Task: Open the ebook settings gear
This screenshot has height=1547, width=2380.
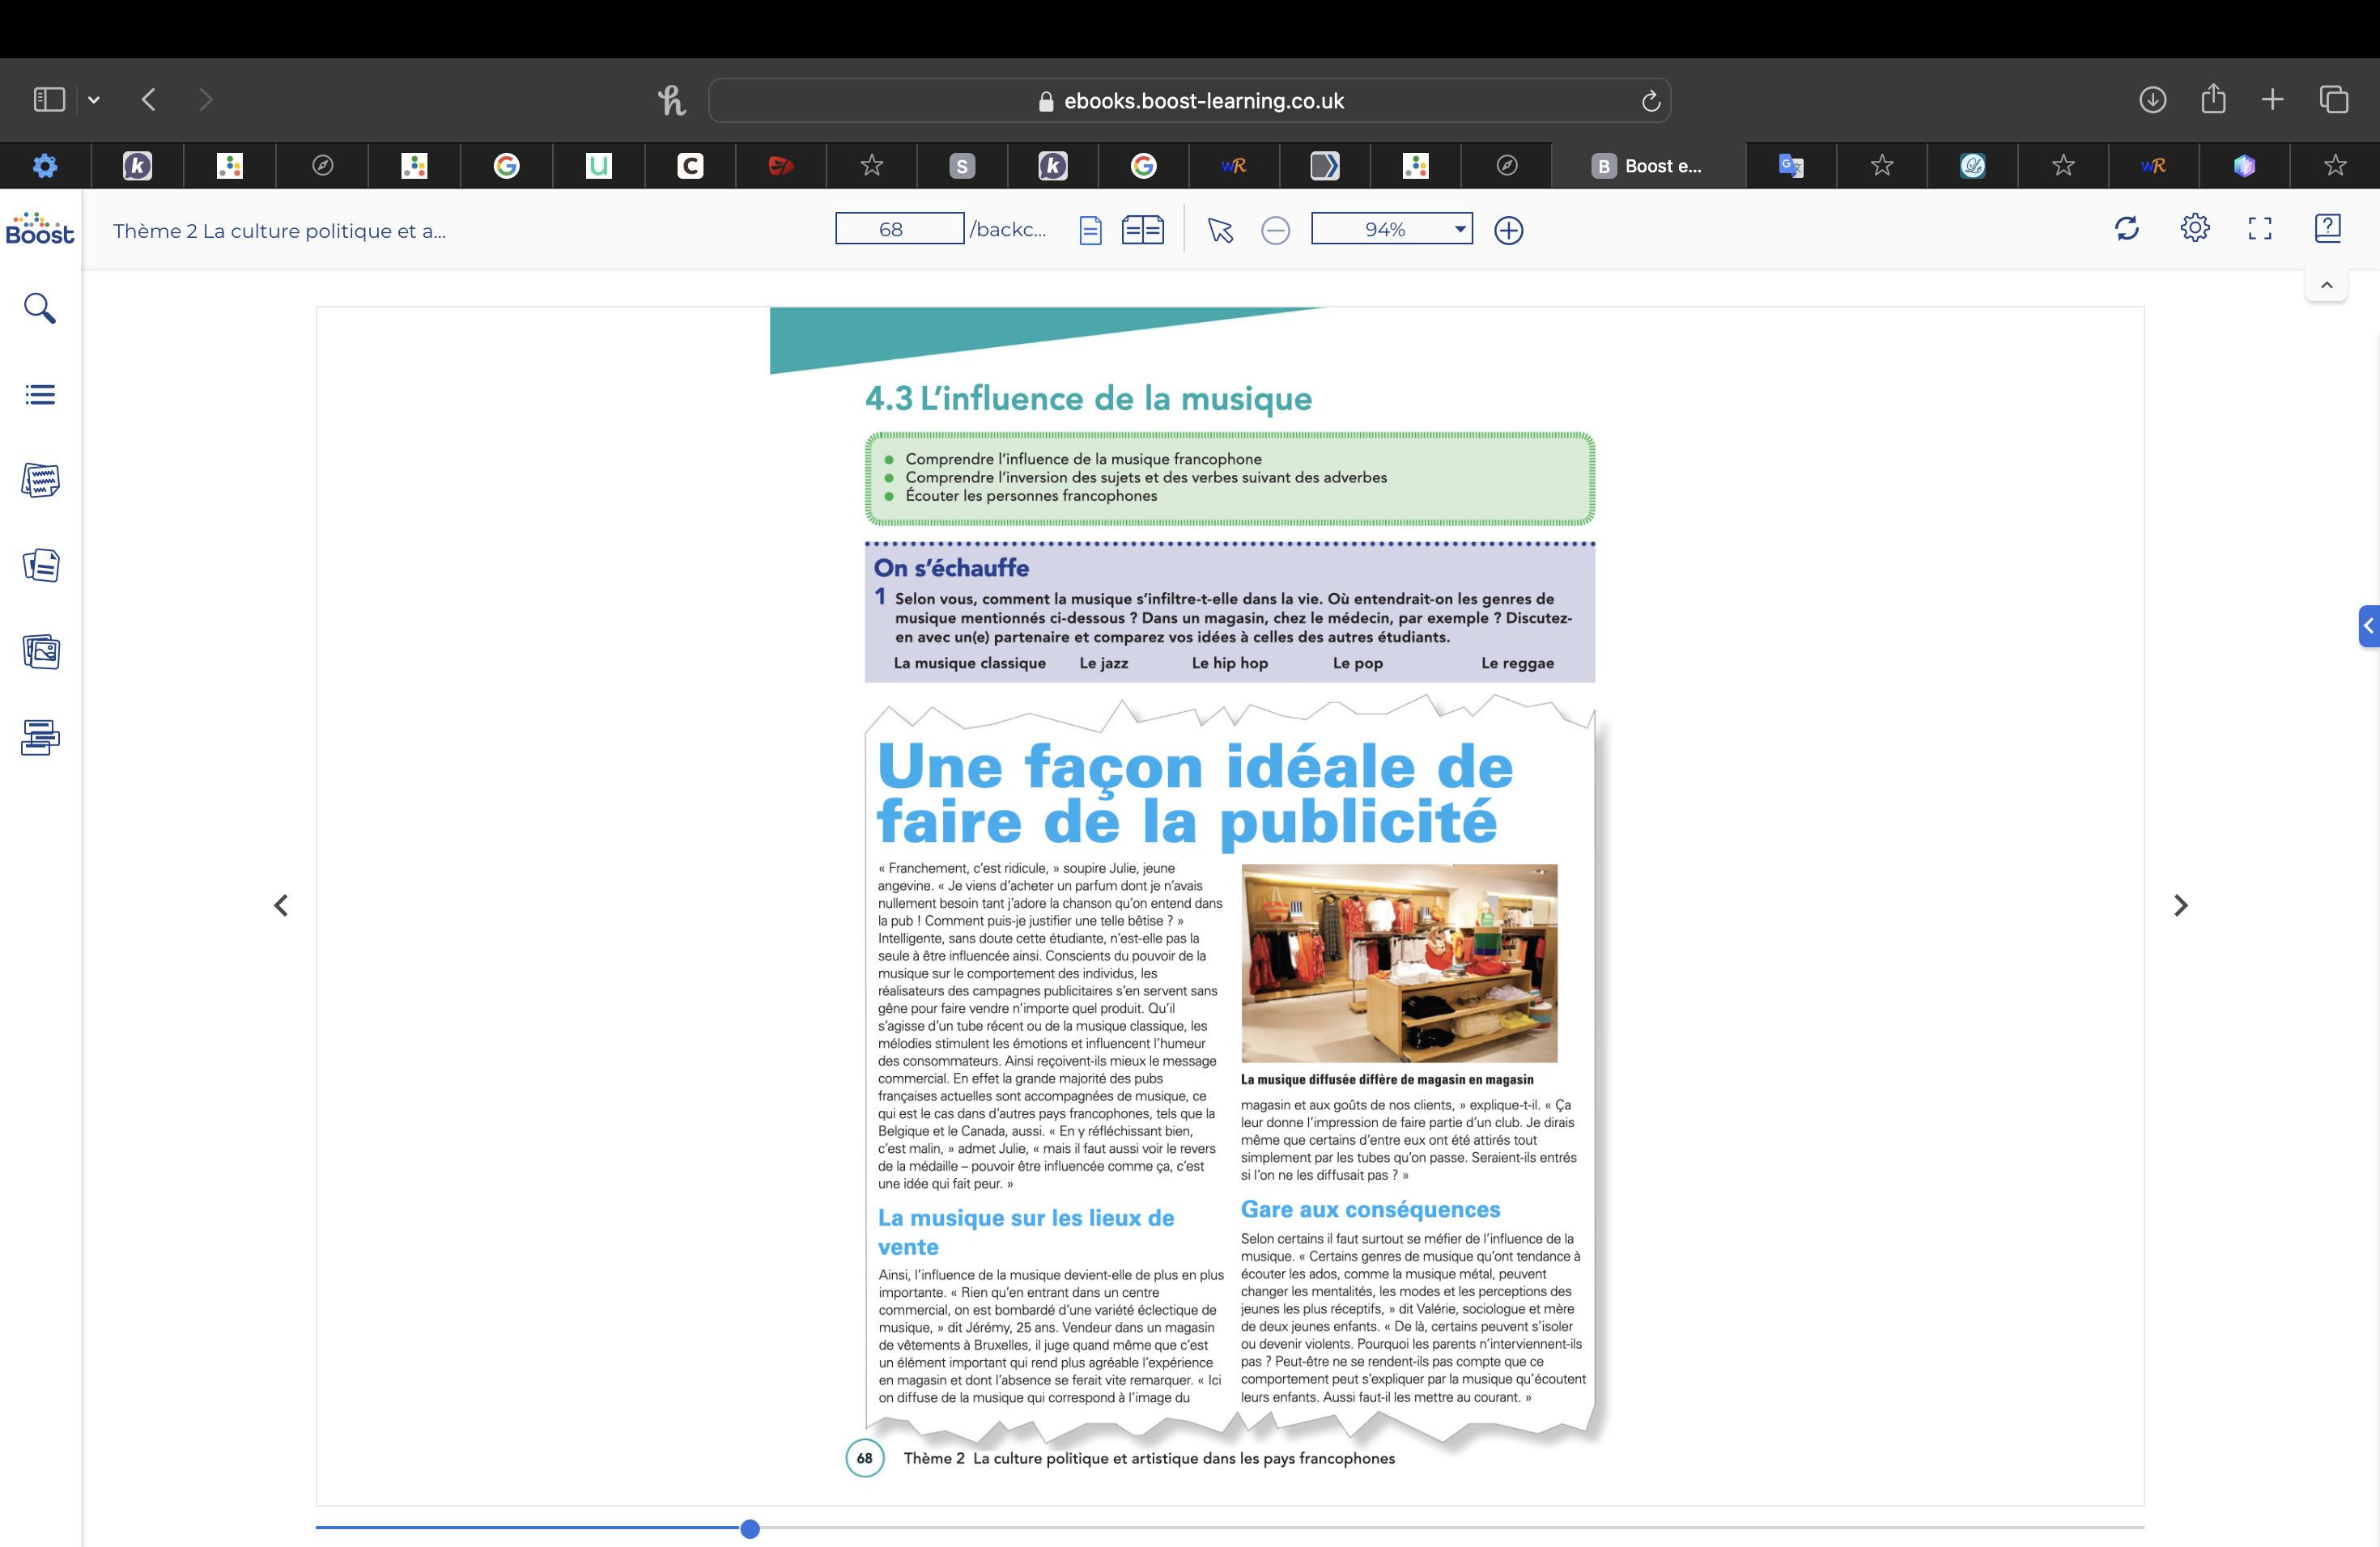Action: tap(2195, 229)
